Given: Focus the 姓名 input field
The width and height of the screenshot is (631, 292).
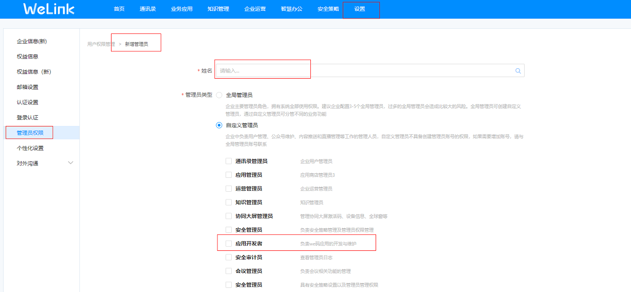Looking at the screenshot, I should coord(360,70).
